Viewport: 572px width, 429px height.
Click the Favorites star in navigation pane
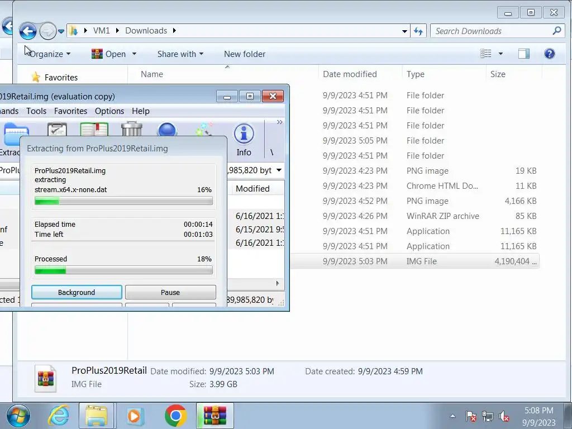click(x=36, y=77)
